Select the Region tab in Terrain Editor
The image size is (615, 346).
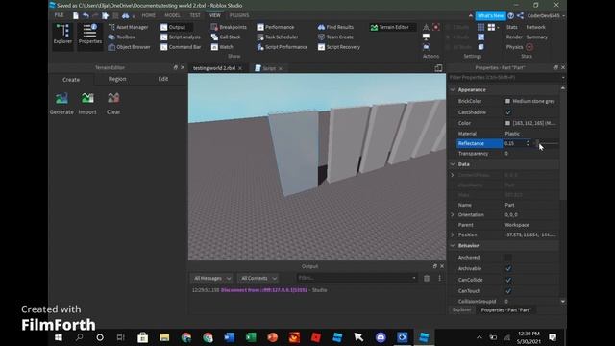click(117, 79)
